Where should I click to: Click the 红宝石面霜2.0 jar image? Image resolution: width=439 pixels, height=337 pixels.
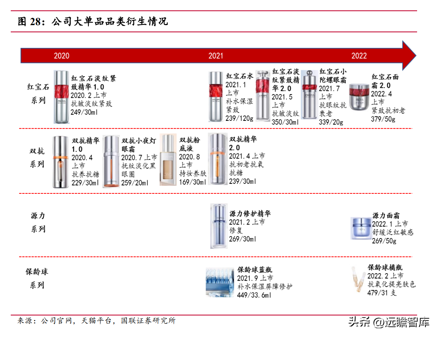(359, 97)
